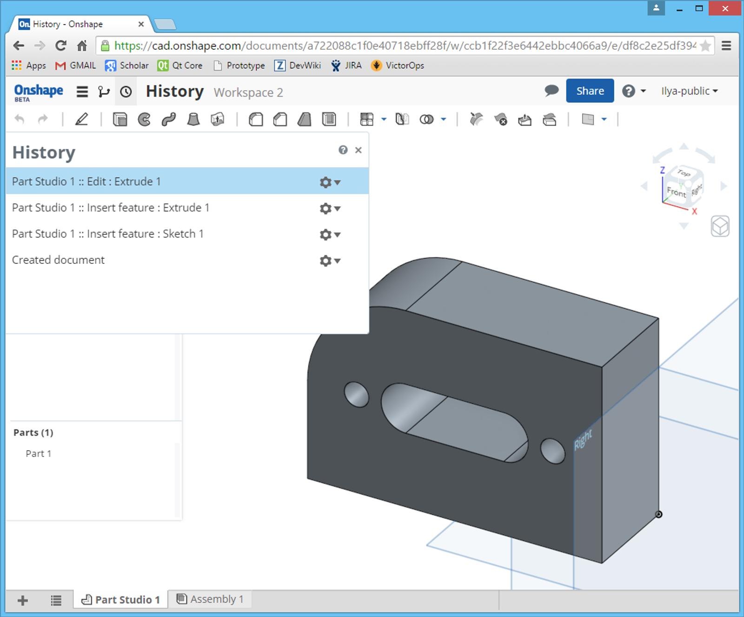
Task: Click the blue Share button
Action: (x=590, y=91)
